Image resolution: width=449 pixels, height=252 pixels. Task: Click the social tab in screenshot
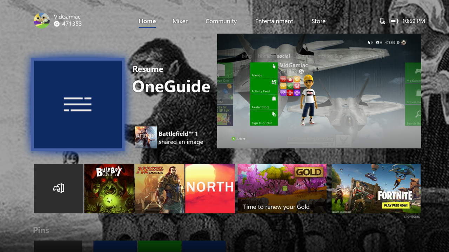(283, 56)
